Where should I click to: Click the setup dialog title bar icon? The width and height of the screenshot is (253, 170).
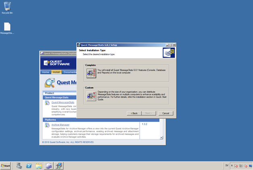pyautogui.click(x=79, y=45)
